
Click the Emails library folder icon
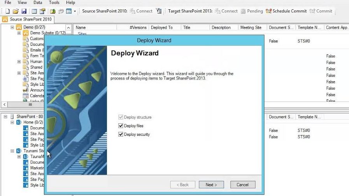coord(26,50)
